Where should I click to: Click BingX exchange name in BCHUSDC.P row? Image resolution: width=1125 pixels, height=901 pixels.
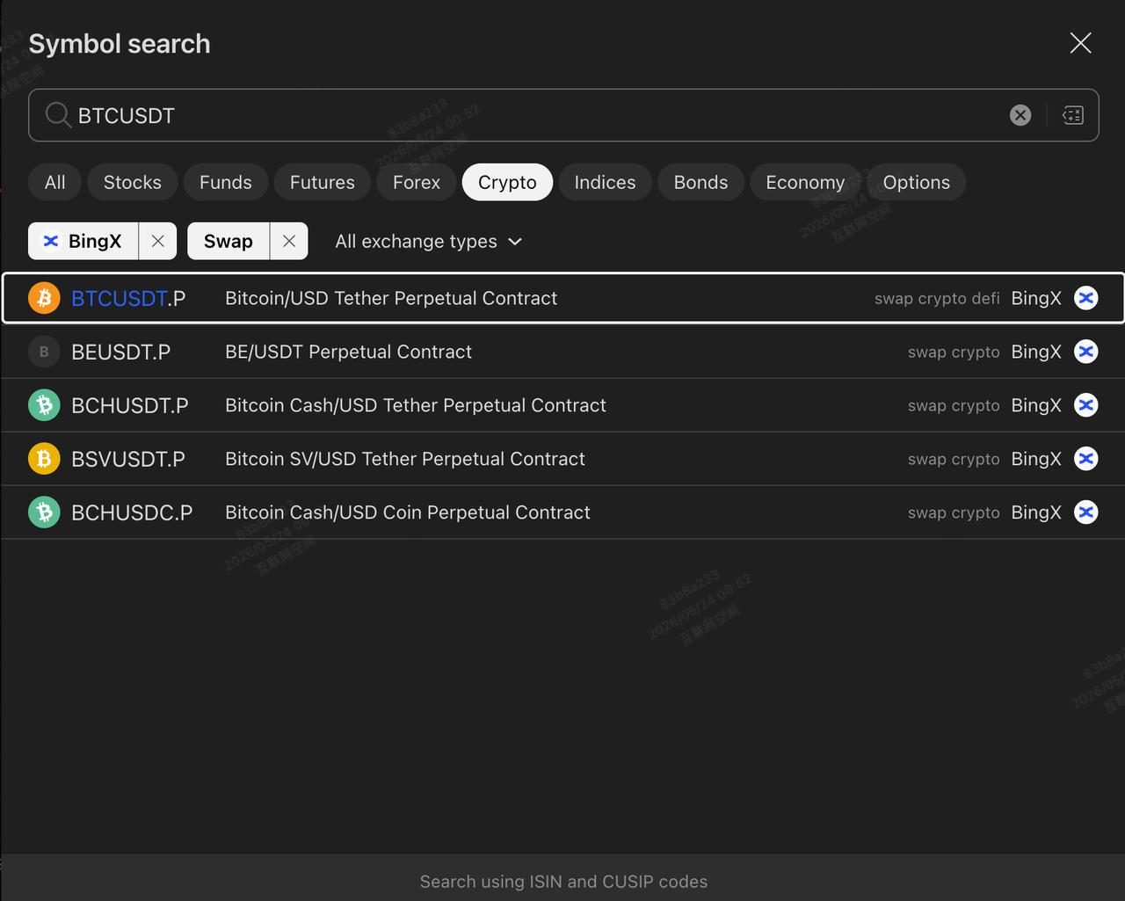coord(1036,512)
